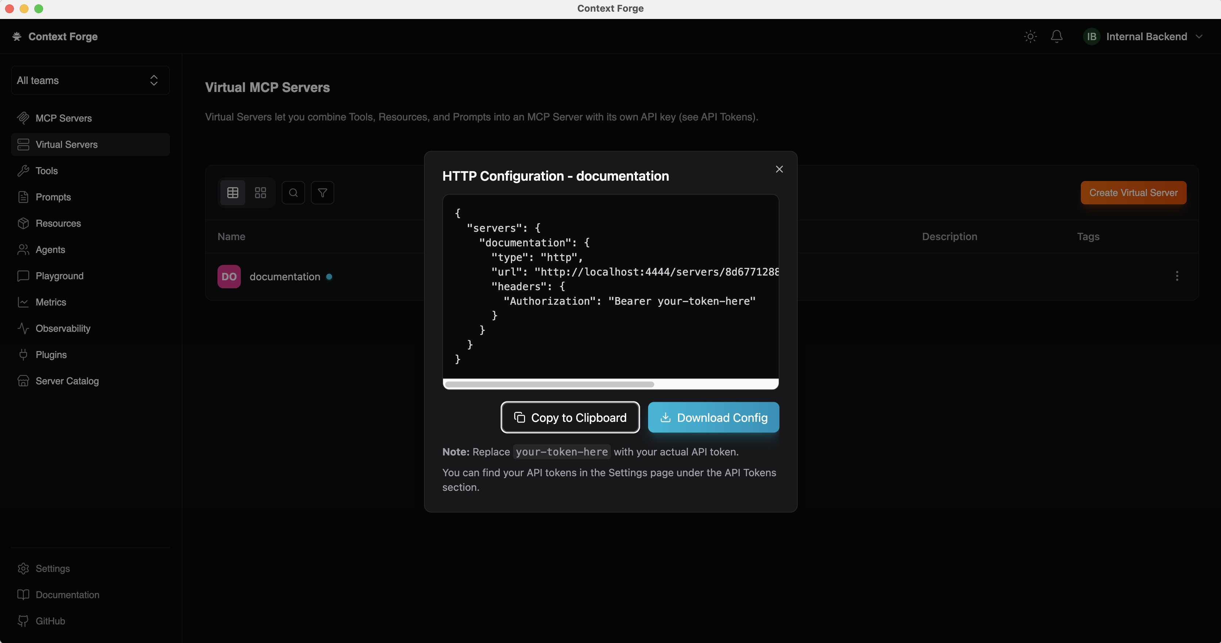Click horizontal scrollbar under config code

pyautogui.click(x=550, y=384)
